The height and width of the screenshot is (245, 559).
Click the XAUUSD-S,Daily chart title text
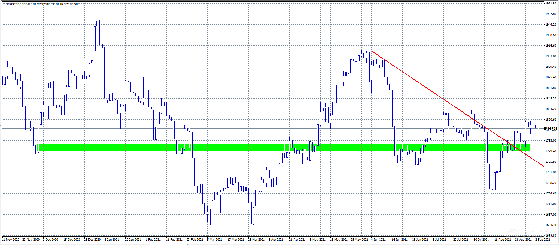pos(19,4)
